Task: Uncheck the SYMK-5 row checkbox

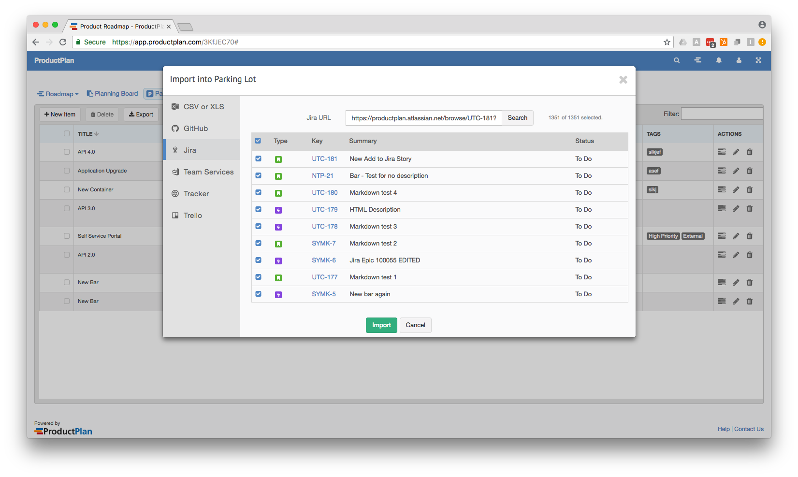Action: point(258,294)
